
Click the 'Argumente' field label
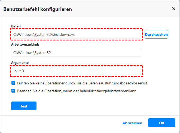pyautogui.click(x=20, y=62)
